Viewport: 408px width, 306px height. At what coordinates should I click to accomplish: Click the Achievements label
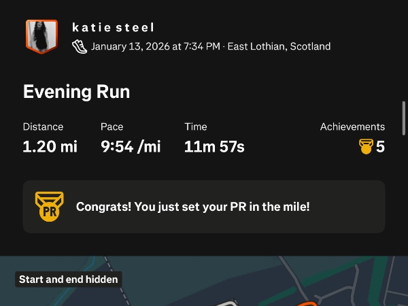[x=352, y=126]
